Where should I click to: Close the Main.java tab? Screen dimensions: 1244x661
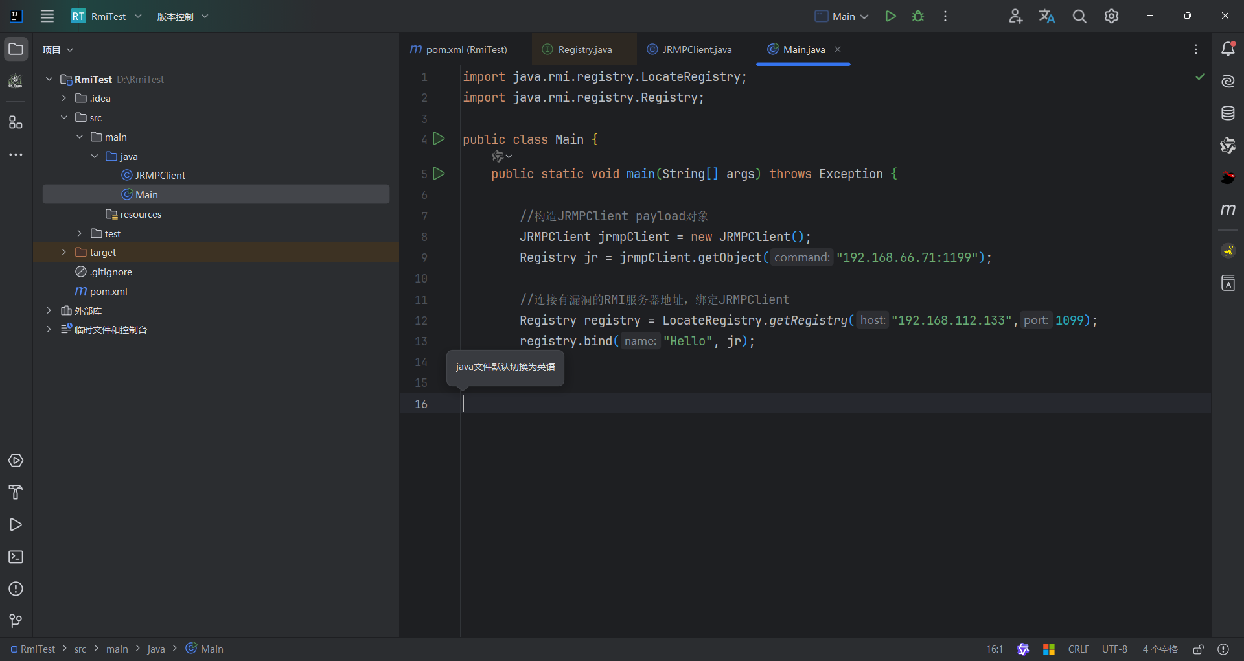pyautogui.click(x=838, y=49)
